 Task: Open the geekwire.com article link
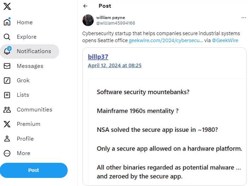pos(166,40)
